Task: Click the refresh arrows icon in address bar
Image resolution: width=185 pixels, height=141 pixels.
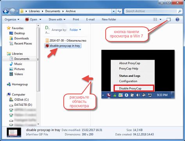Action: click(119, 11)
